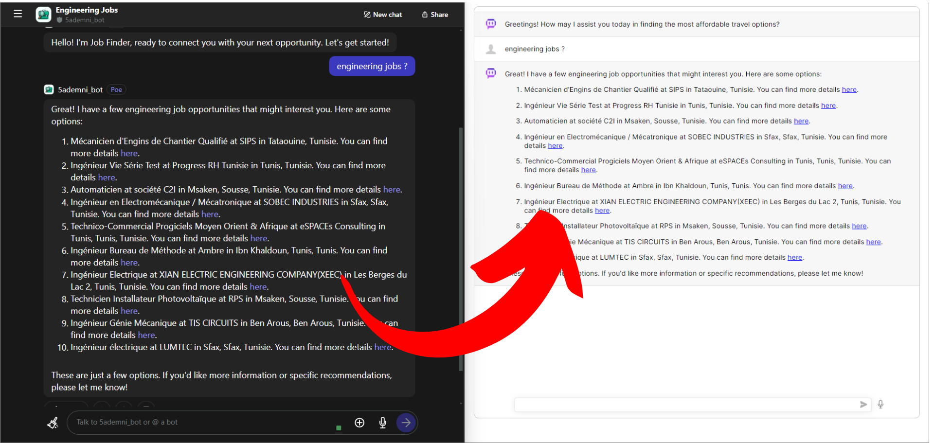Open 'here' link for Ambre job in Poe

coord(129,263)
